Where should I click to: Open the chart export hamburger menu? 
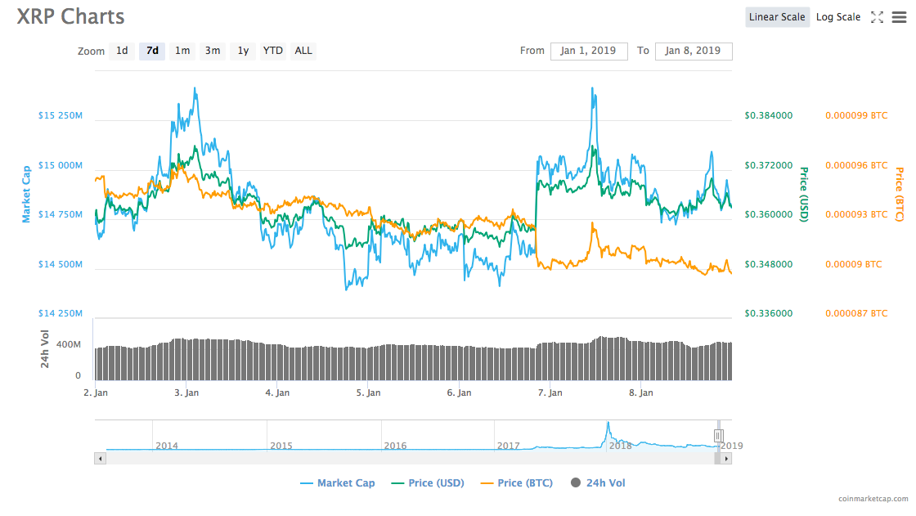(900, 16)
